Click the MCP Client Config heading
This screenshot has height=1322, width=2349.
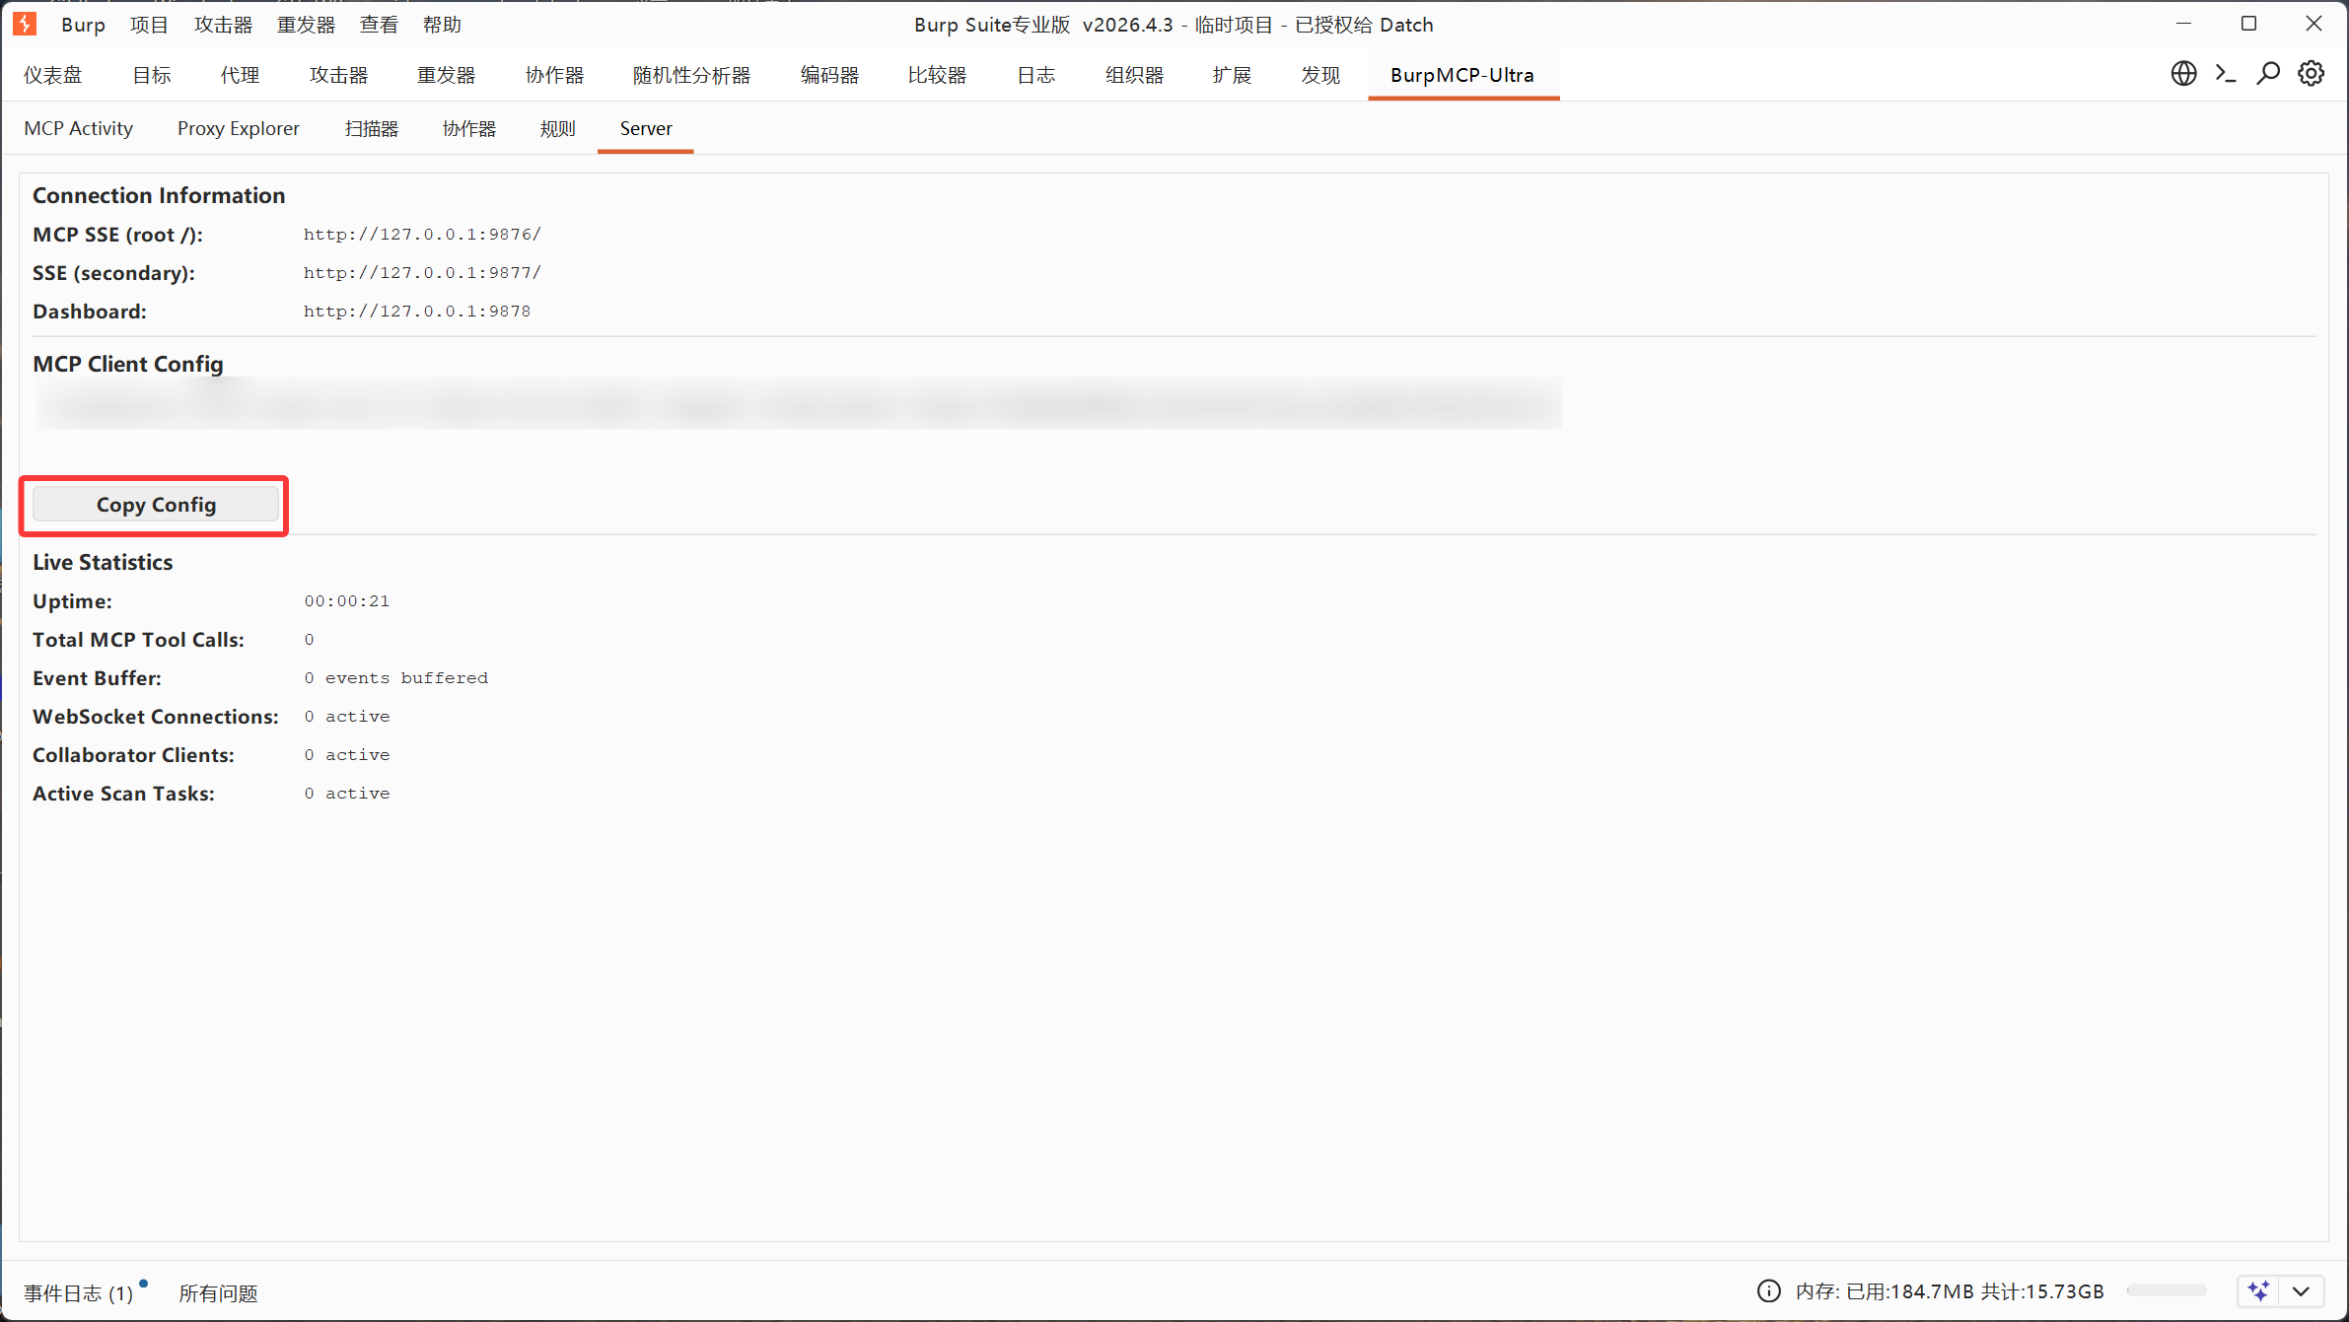(128, 364)
